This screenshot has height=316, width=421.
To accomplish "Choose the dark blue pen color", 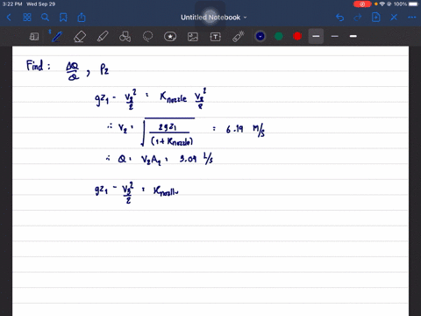I will 260,36.
